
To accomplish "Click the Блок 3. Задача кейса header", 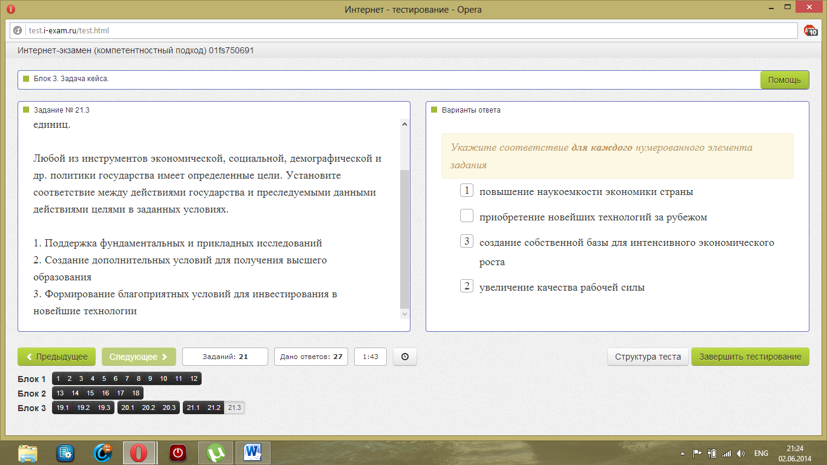I will 71,79.
